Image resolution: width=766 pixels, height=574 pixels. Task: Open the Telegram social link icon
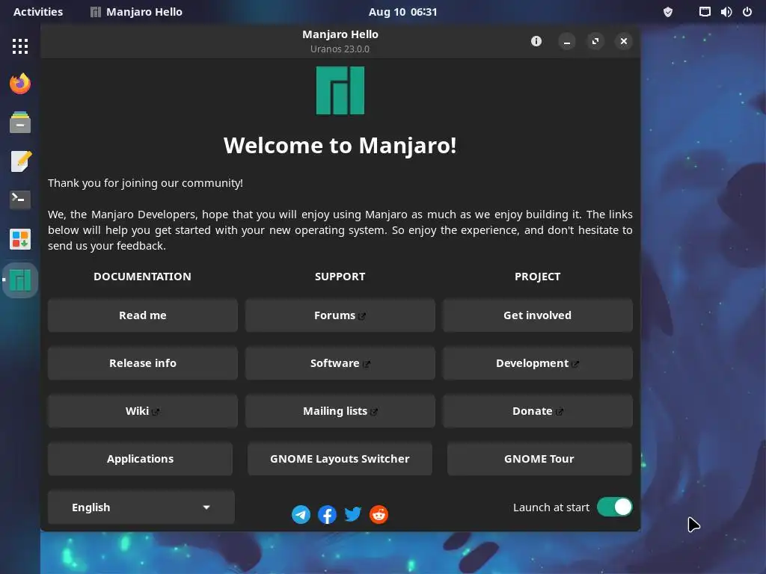click(301, 514)
